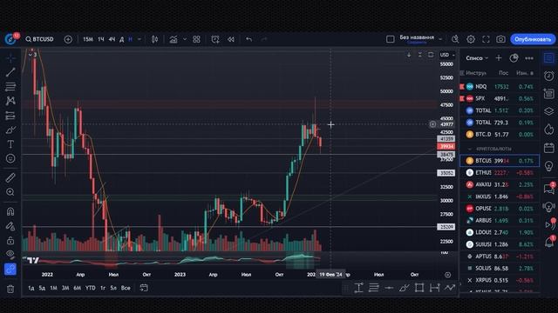Click the plus button on crosshair price
558x313 pixels.
(432, 124)
